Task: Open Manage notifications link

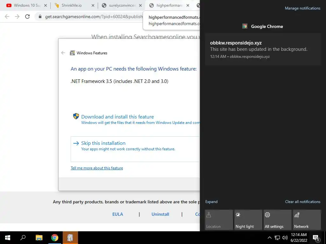Action: tap(302, 8)
